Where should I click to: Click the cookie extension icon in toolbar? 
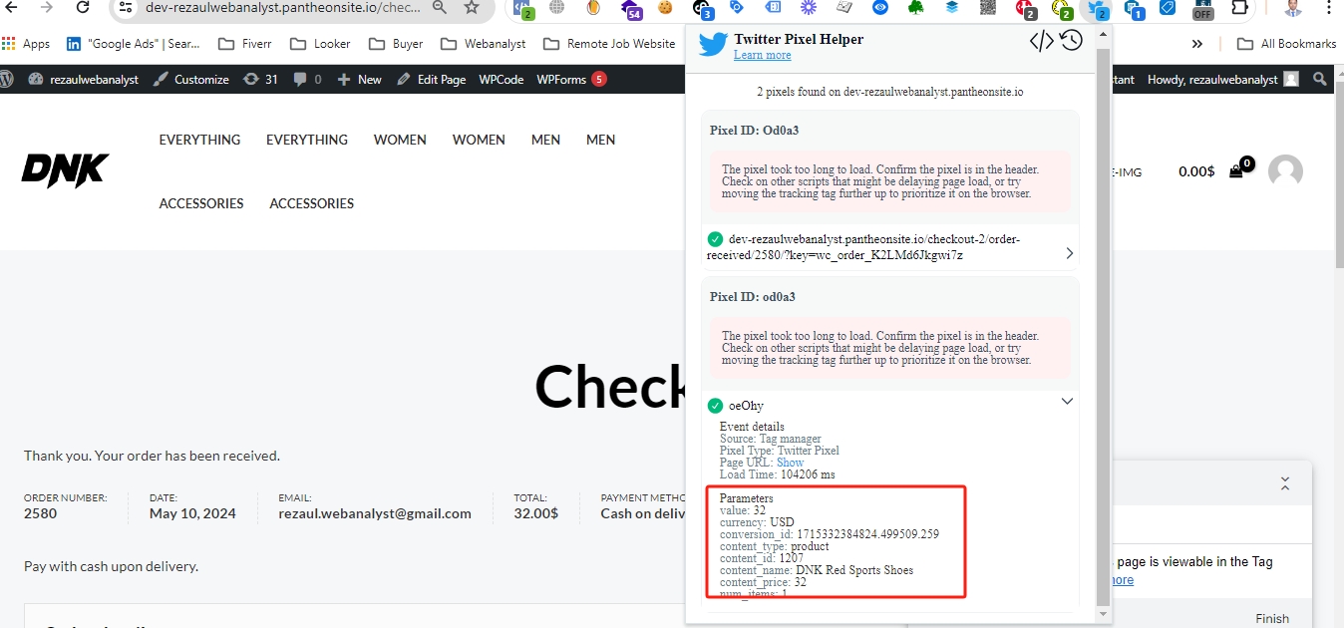tap(664, 8)
